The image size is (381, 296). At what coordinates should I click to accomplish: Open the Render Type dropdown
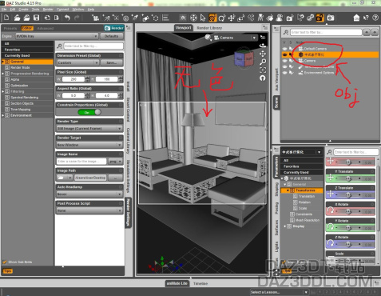[89, 129]
